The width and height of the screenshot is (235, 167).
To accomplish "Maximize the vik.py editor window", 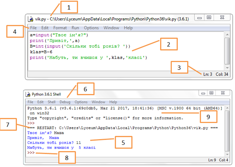I will point(209,17).
